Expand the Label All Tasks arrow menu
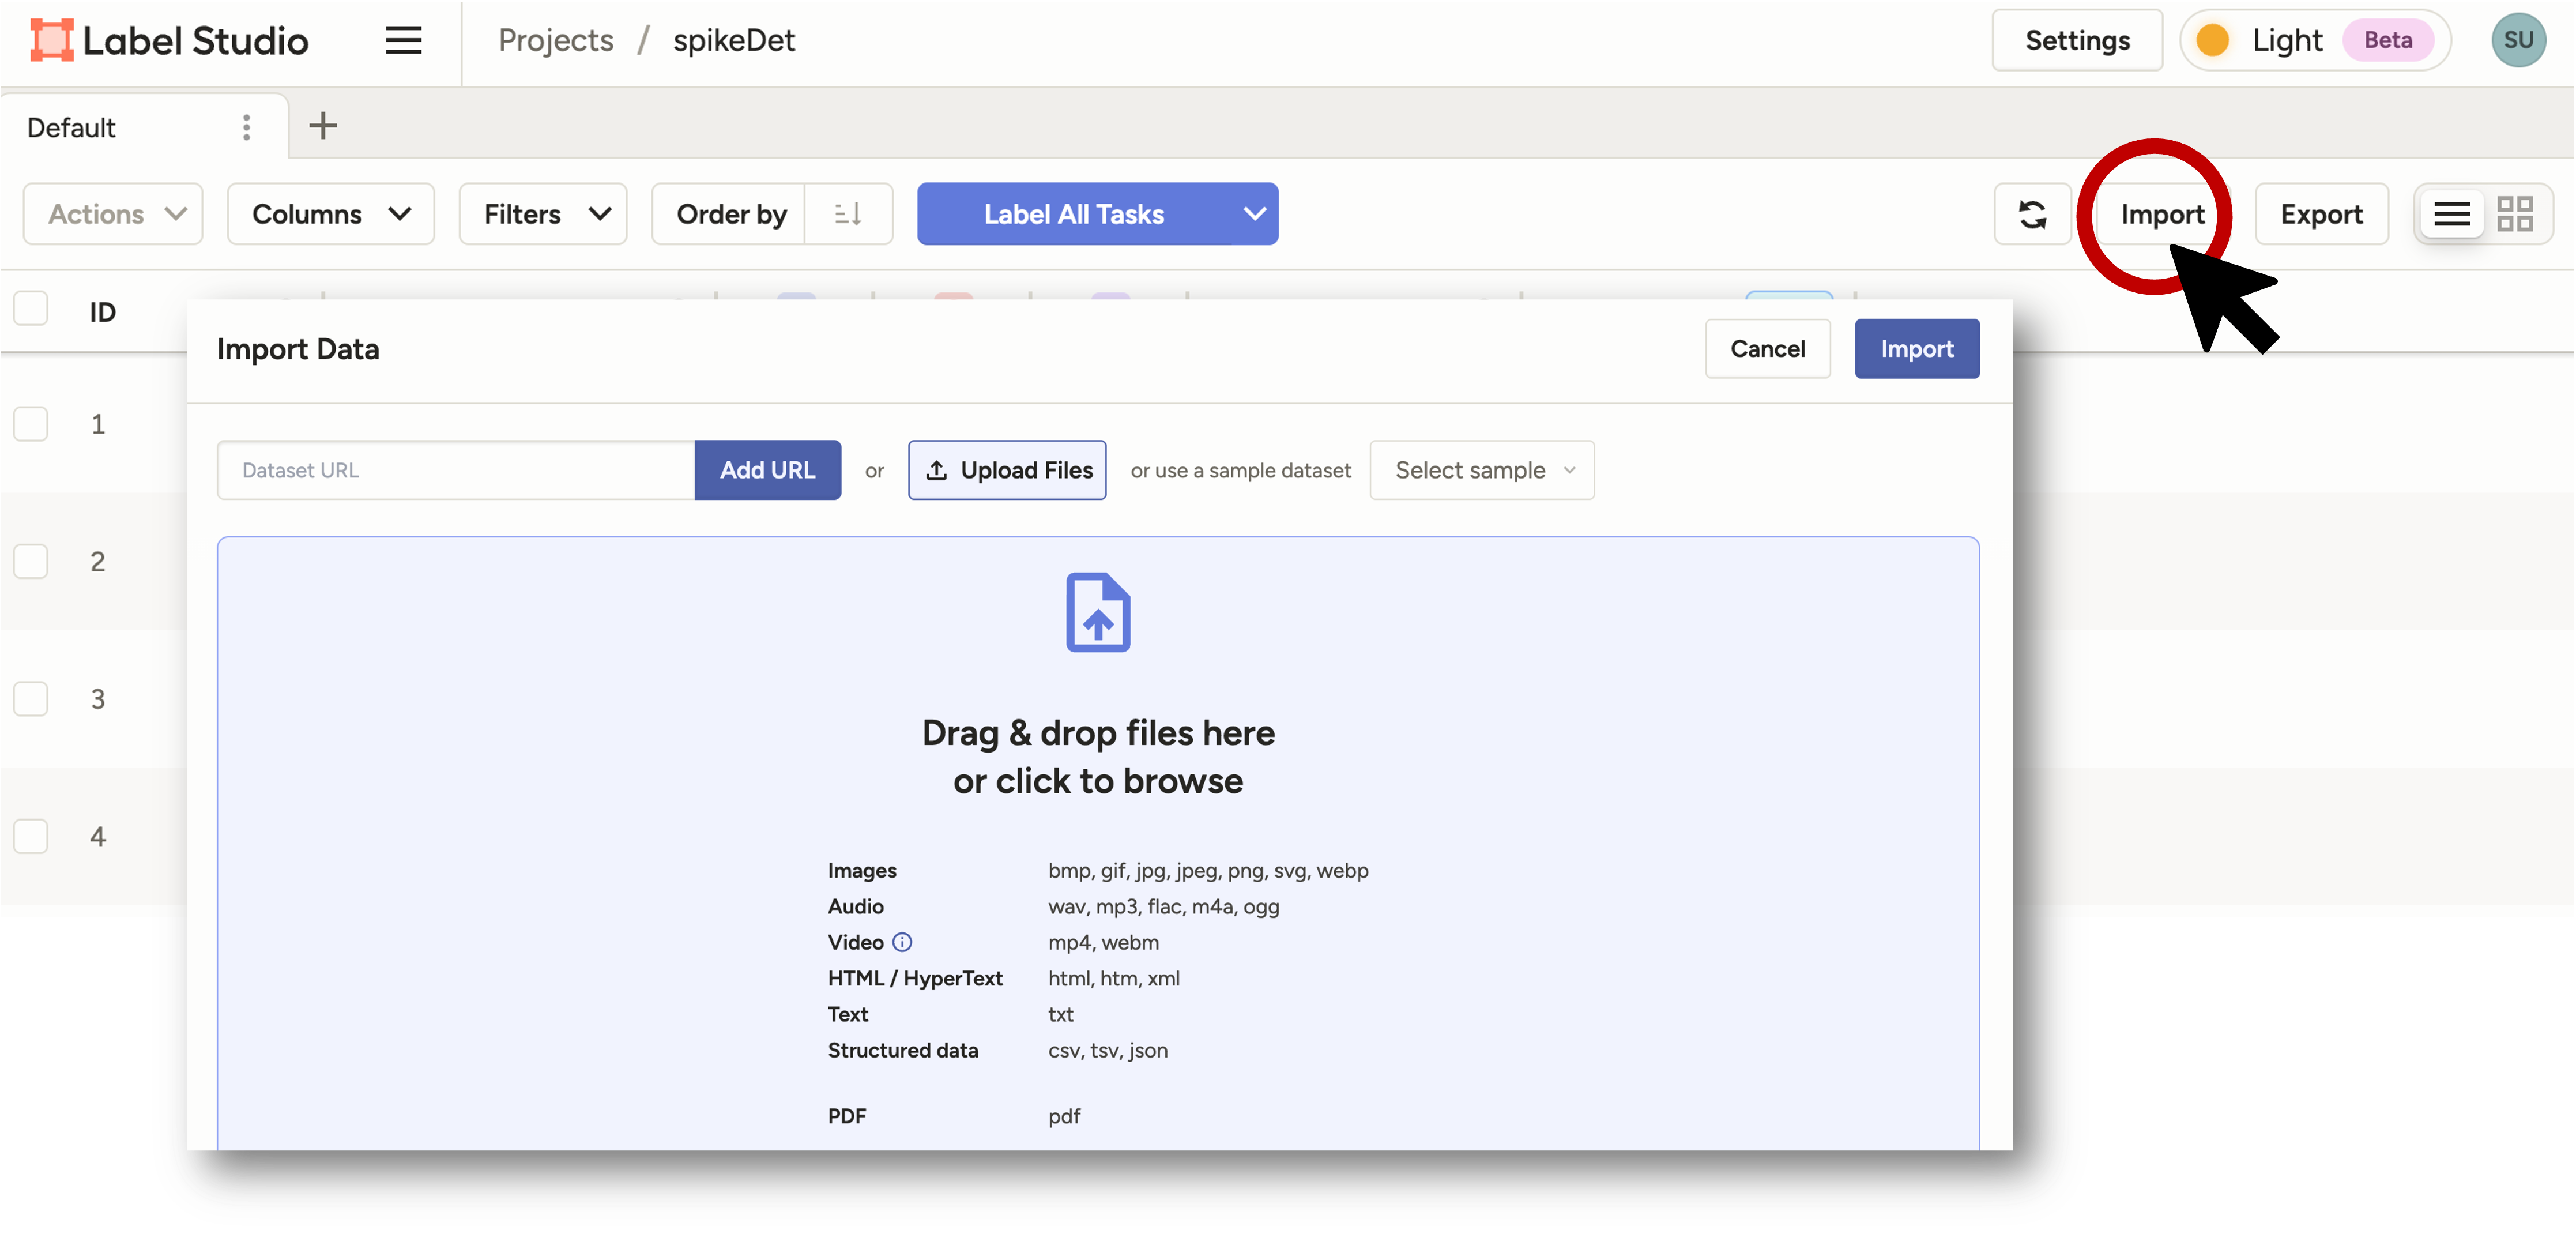 pyautogui.click(x=1254, y=214)
